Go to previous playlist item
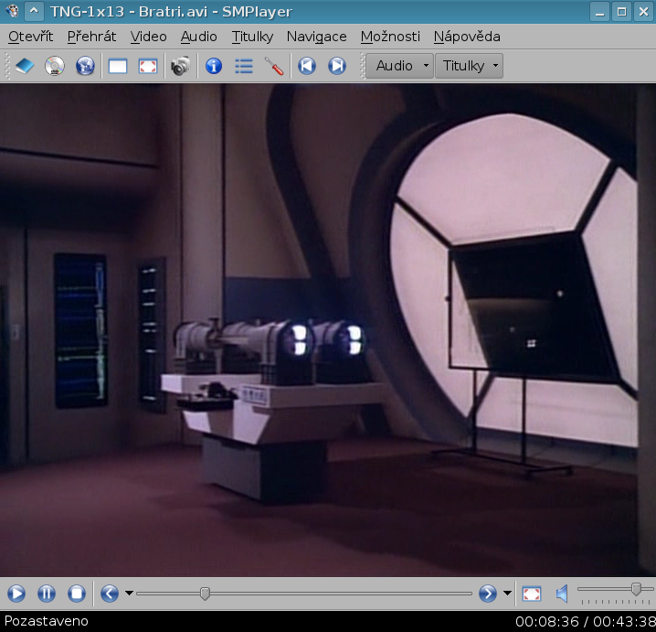The height and width of the screenshot is (632, 656). pos(307,66)
